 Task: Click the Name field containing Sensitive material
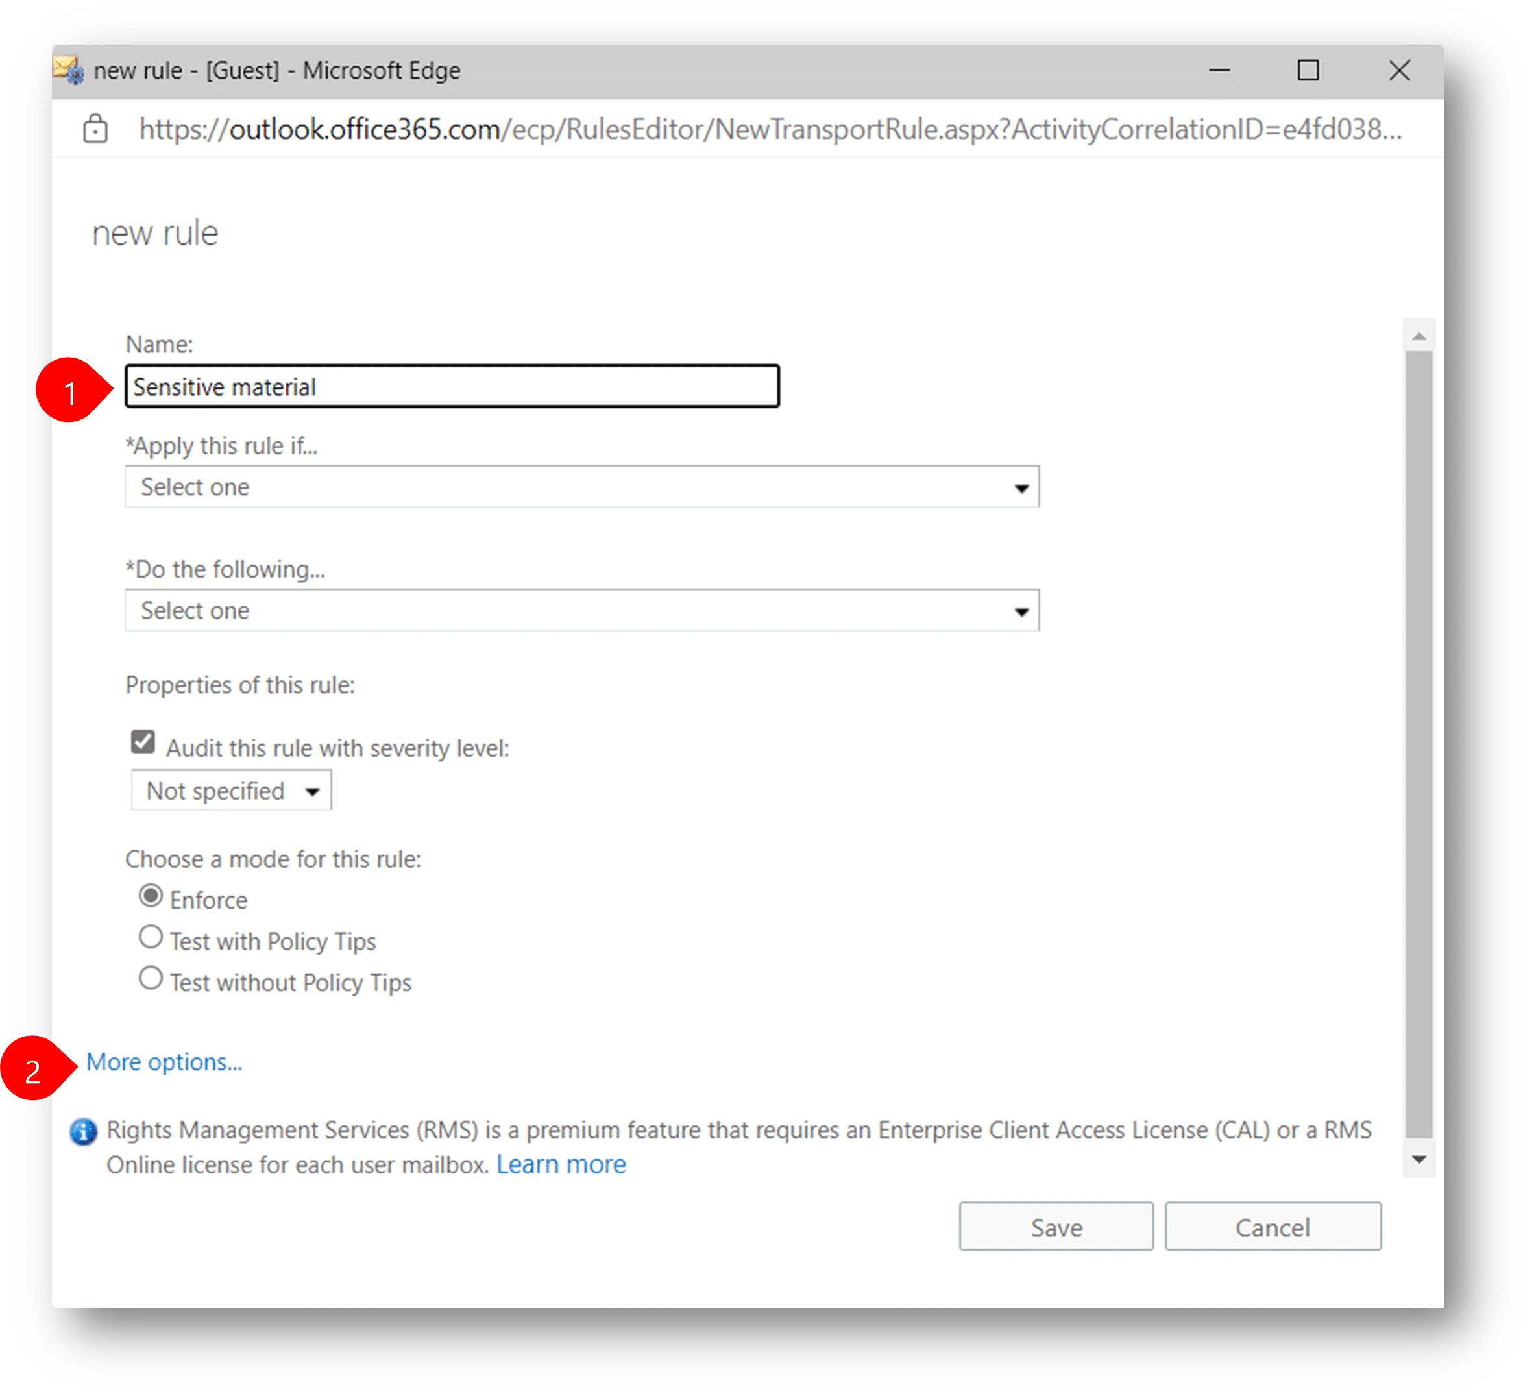452,387
